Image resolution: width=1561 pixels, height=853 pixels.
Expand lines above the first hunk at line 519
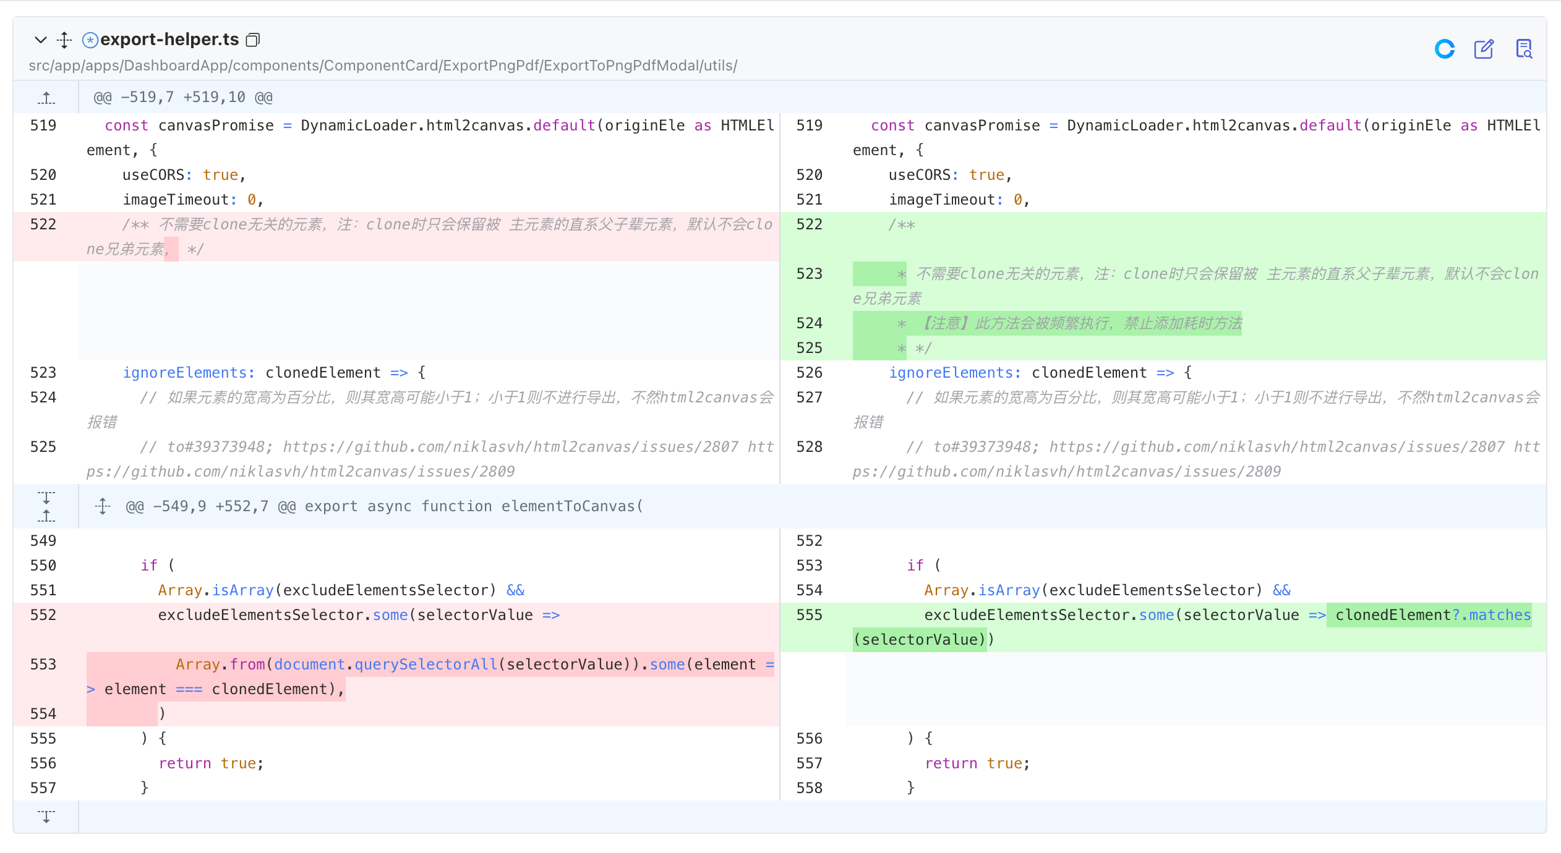pyautogui.click(x=46, y=98)
